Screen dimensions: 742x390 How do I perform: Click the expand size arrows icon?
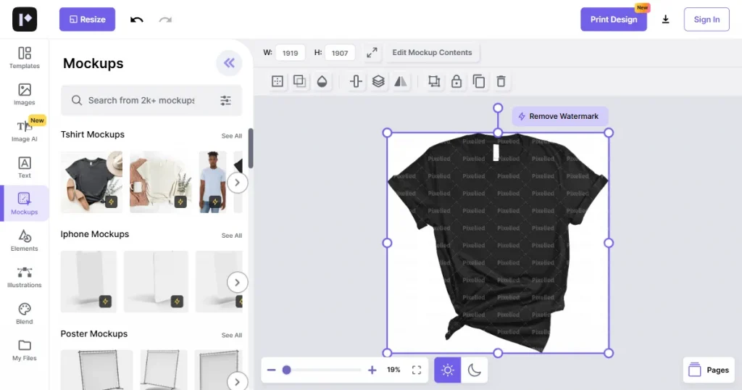372,52
